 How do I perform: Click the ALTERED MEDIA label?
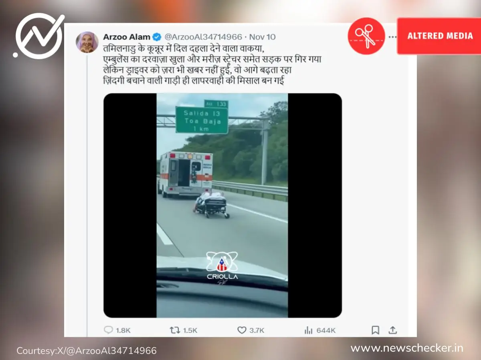click(440, 36)
